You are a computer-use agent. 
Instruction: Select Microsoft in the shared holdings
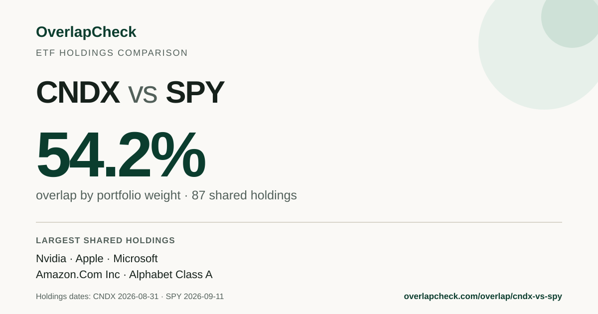pyautogui.click(x=136, y=259)
